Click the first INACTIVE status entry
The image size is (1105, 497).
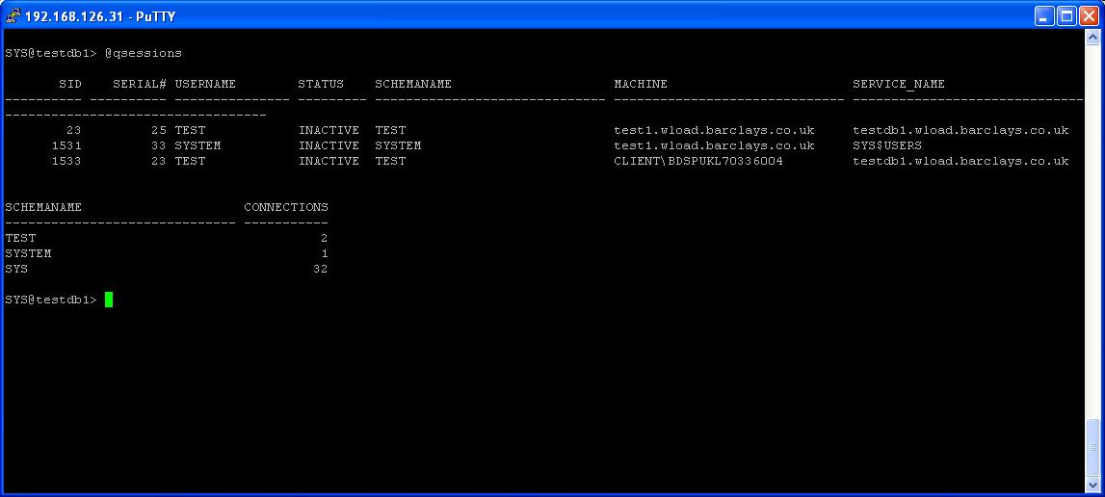point(329,130)
